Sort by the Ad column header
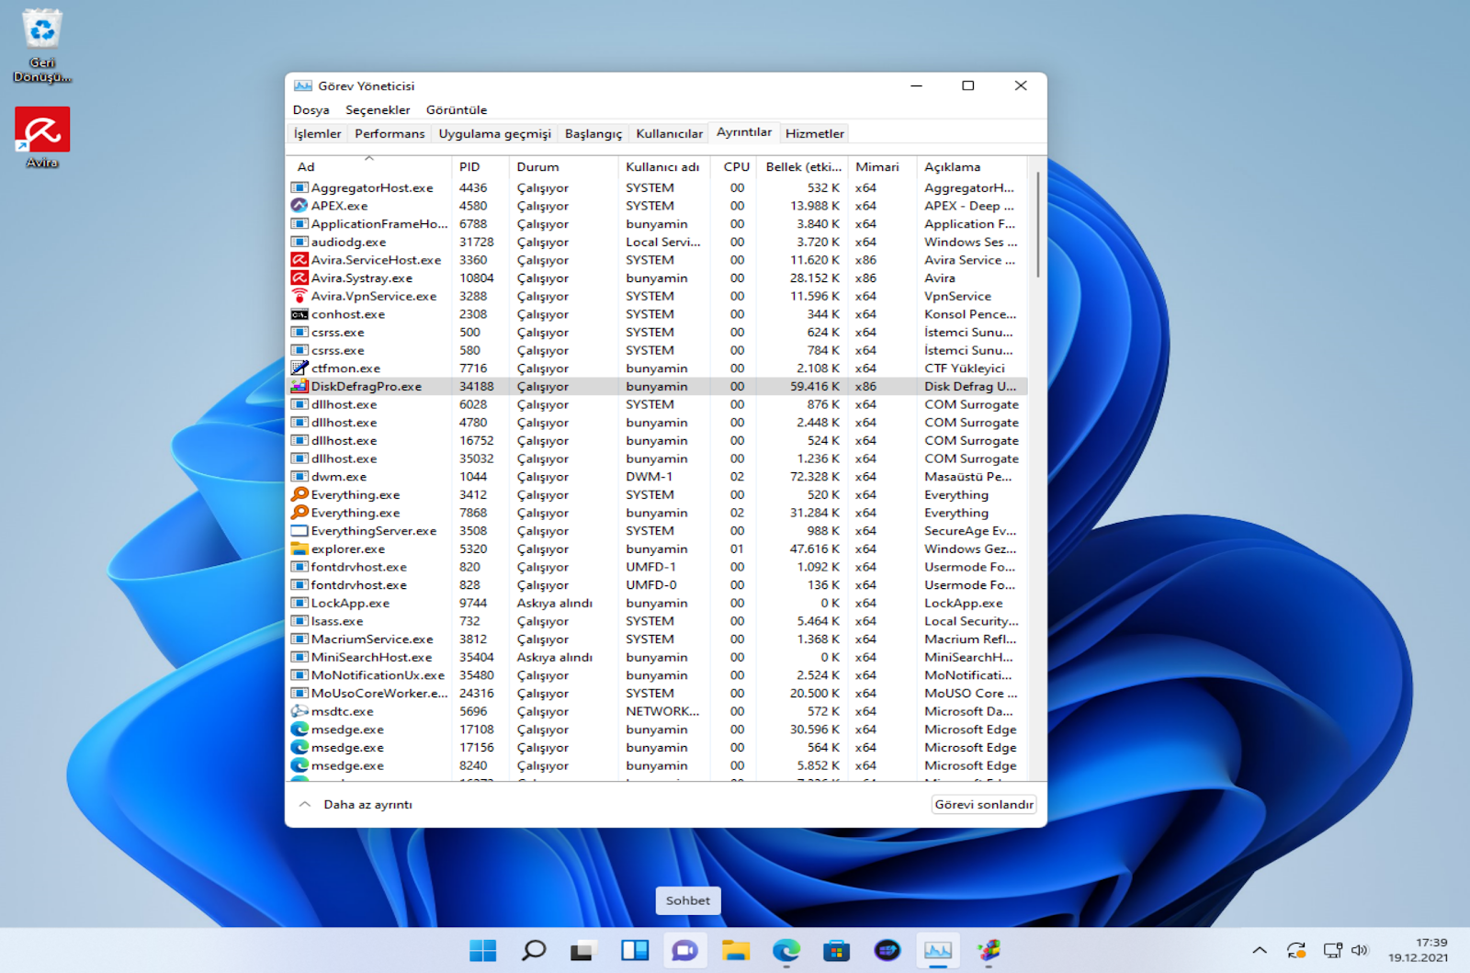Screen dimensions: 1470x973 tap(369, 167)
